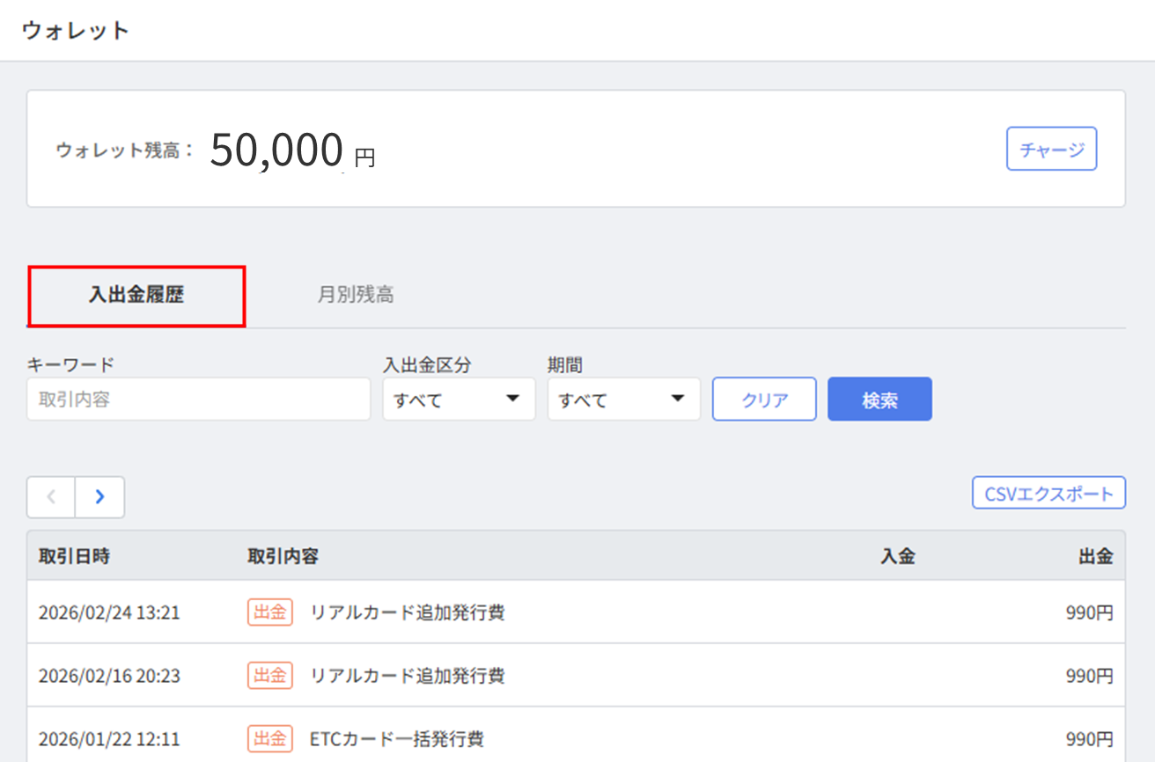
Task: Click the 取引内容 column header
Action: [x=283, y=556]
